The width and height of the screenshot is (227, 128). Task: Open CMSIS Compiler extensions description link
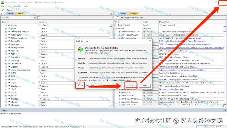(191, 48)
